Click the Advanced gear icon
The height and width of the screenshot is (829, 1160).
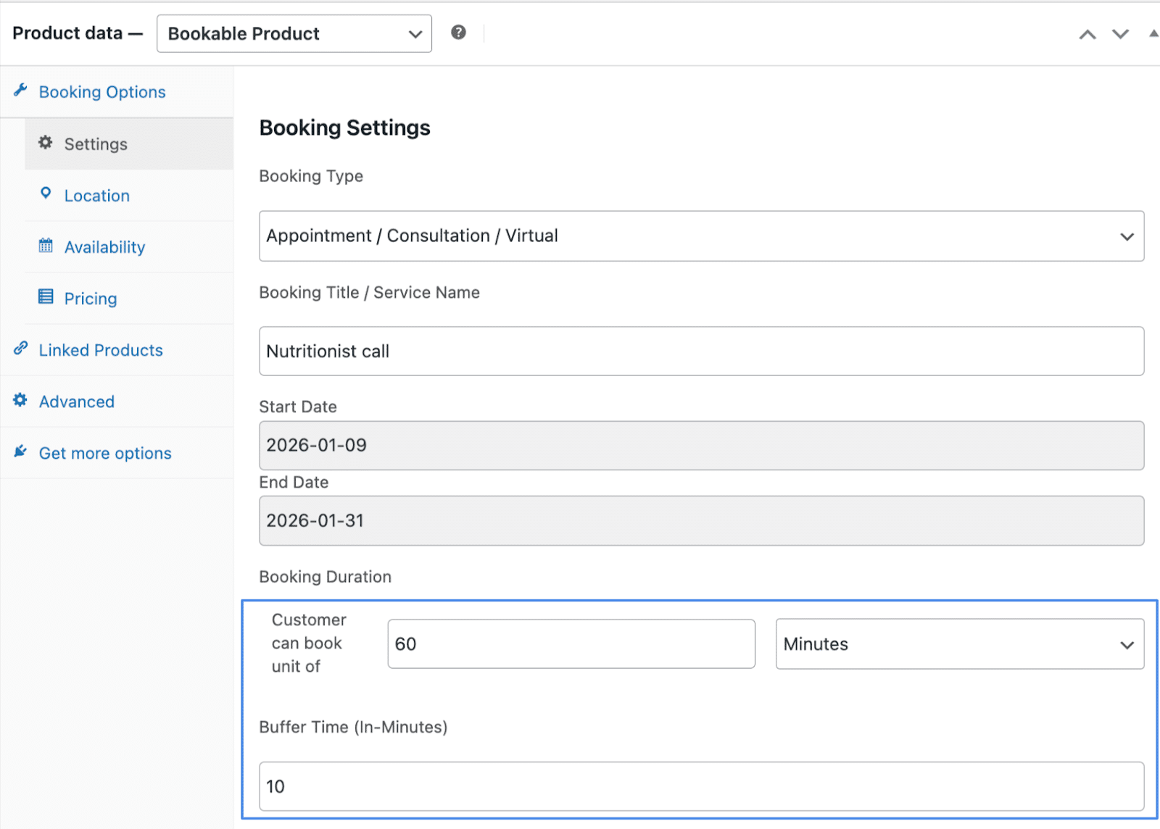pyautogui.click(x=20, y=400)
